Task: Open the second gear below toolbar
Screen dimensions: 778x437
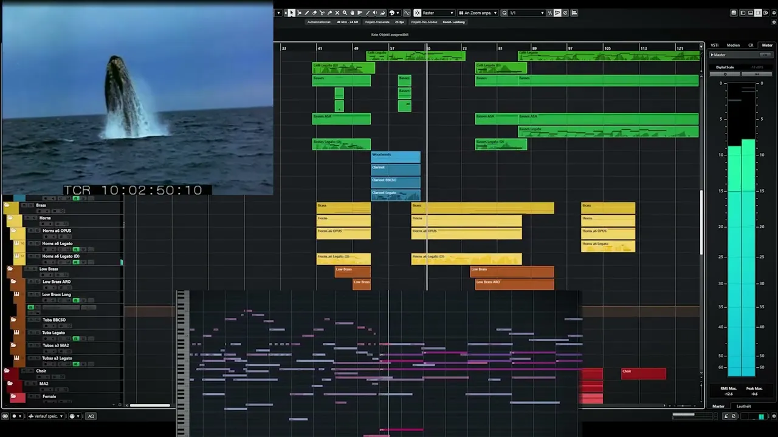Action: point(774,22)
